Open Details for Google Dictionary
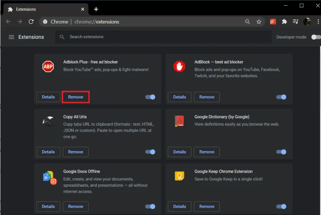Image resolution: width=321 pixels, height=215 pixels. click(x=179, y=152)
